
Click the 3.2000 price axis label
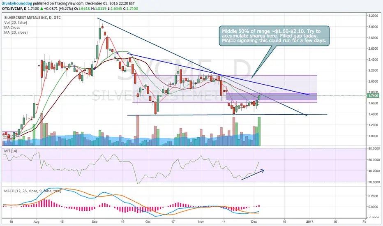(373, 16)
